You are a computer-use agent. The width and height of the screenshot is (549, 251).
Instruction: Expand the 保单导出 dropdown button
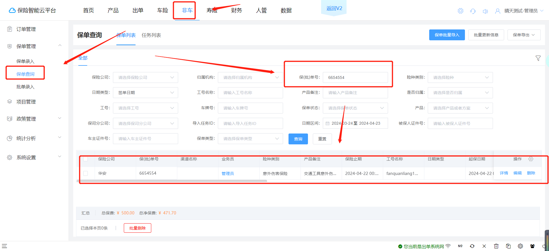524,35
